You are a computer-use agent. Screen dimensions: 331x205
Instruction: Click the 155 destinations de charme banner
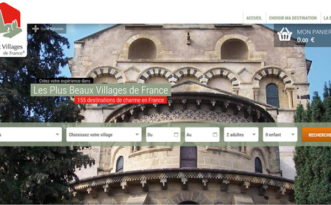tap(120, 100)
